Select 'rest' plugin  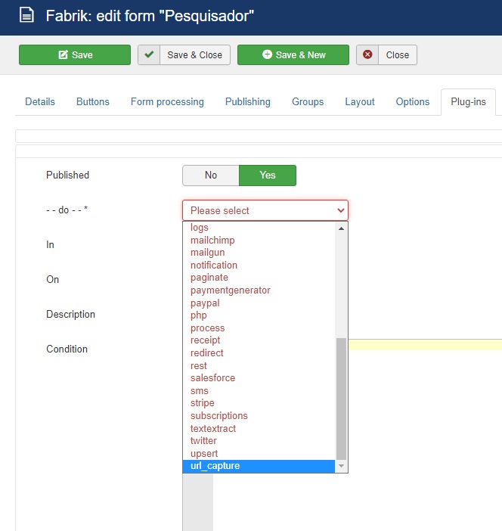tap(259, 365)
